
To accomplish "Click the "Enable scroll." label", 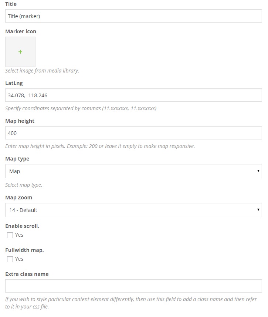I will tap(22, 226).
